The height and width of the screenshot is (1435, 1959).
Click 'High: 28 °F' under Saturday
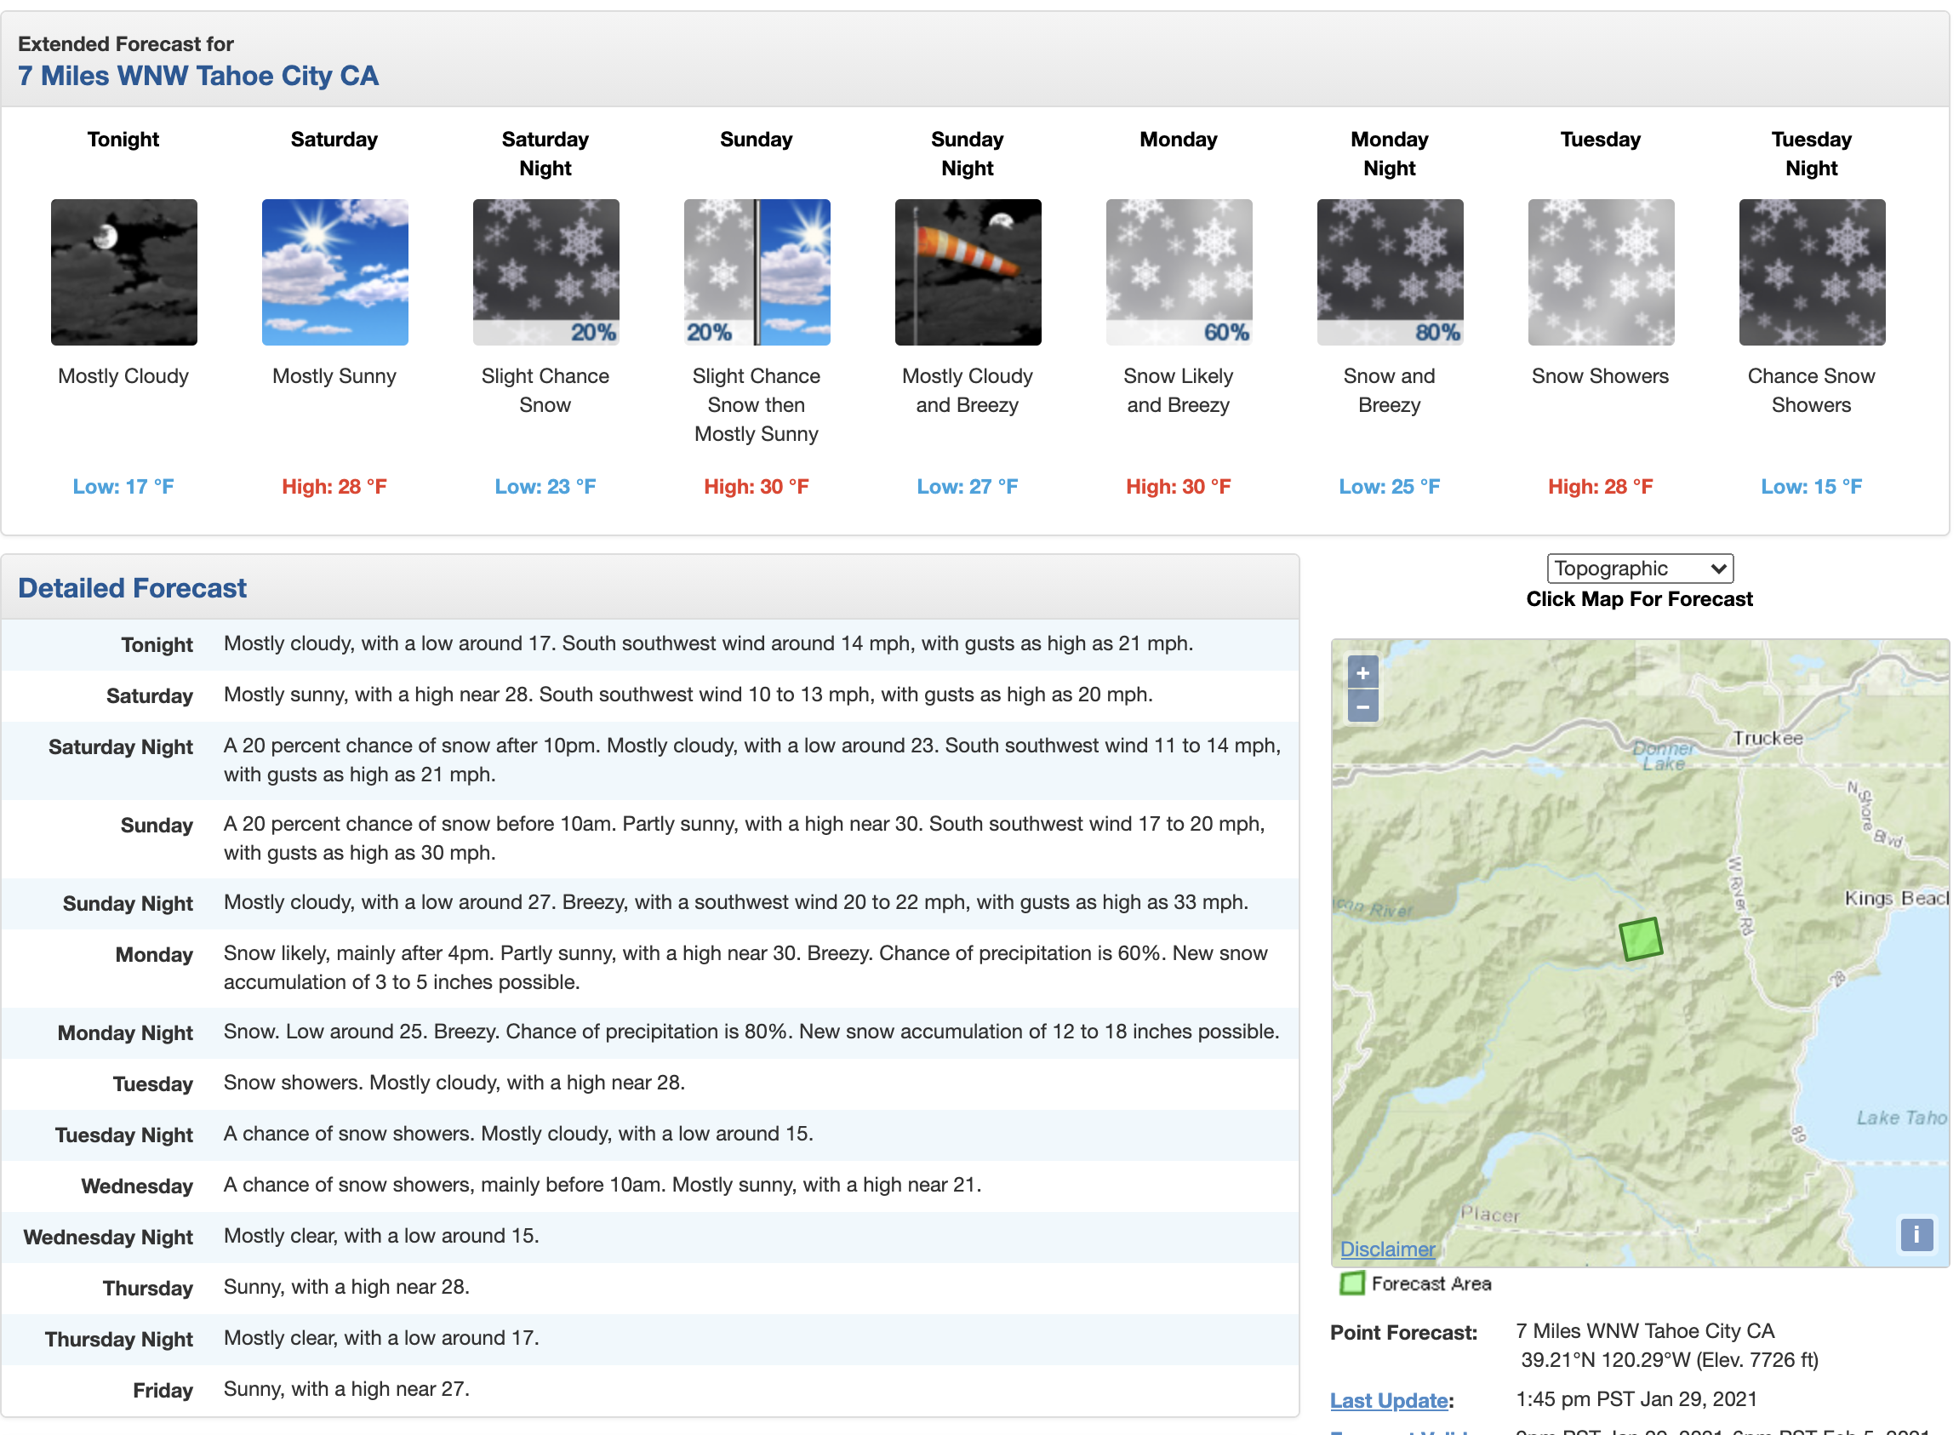334,488
